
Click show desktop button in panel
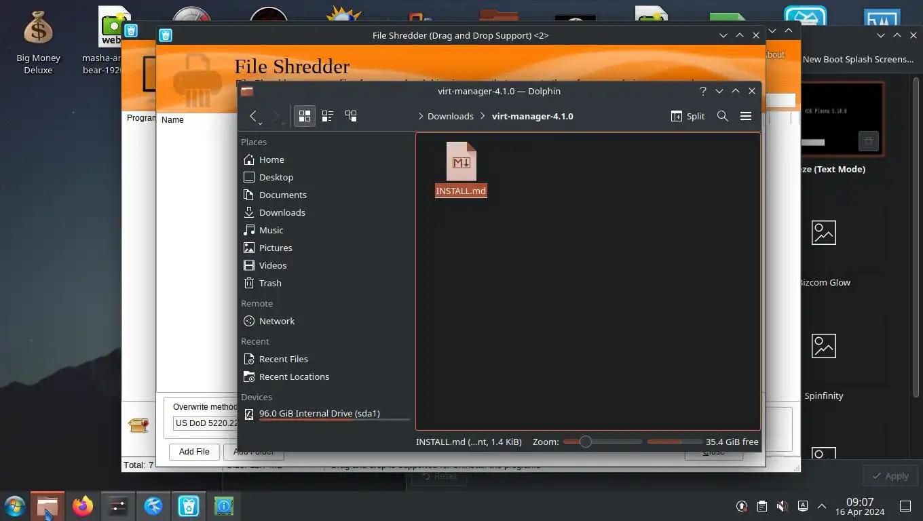[x=905, y=506]
